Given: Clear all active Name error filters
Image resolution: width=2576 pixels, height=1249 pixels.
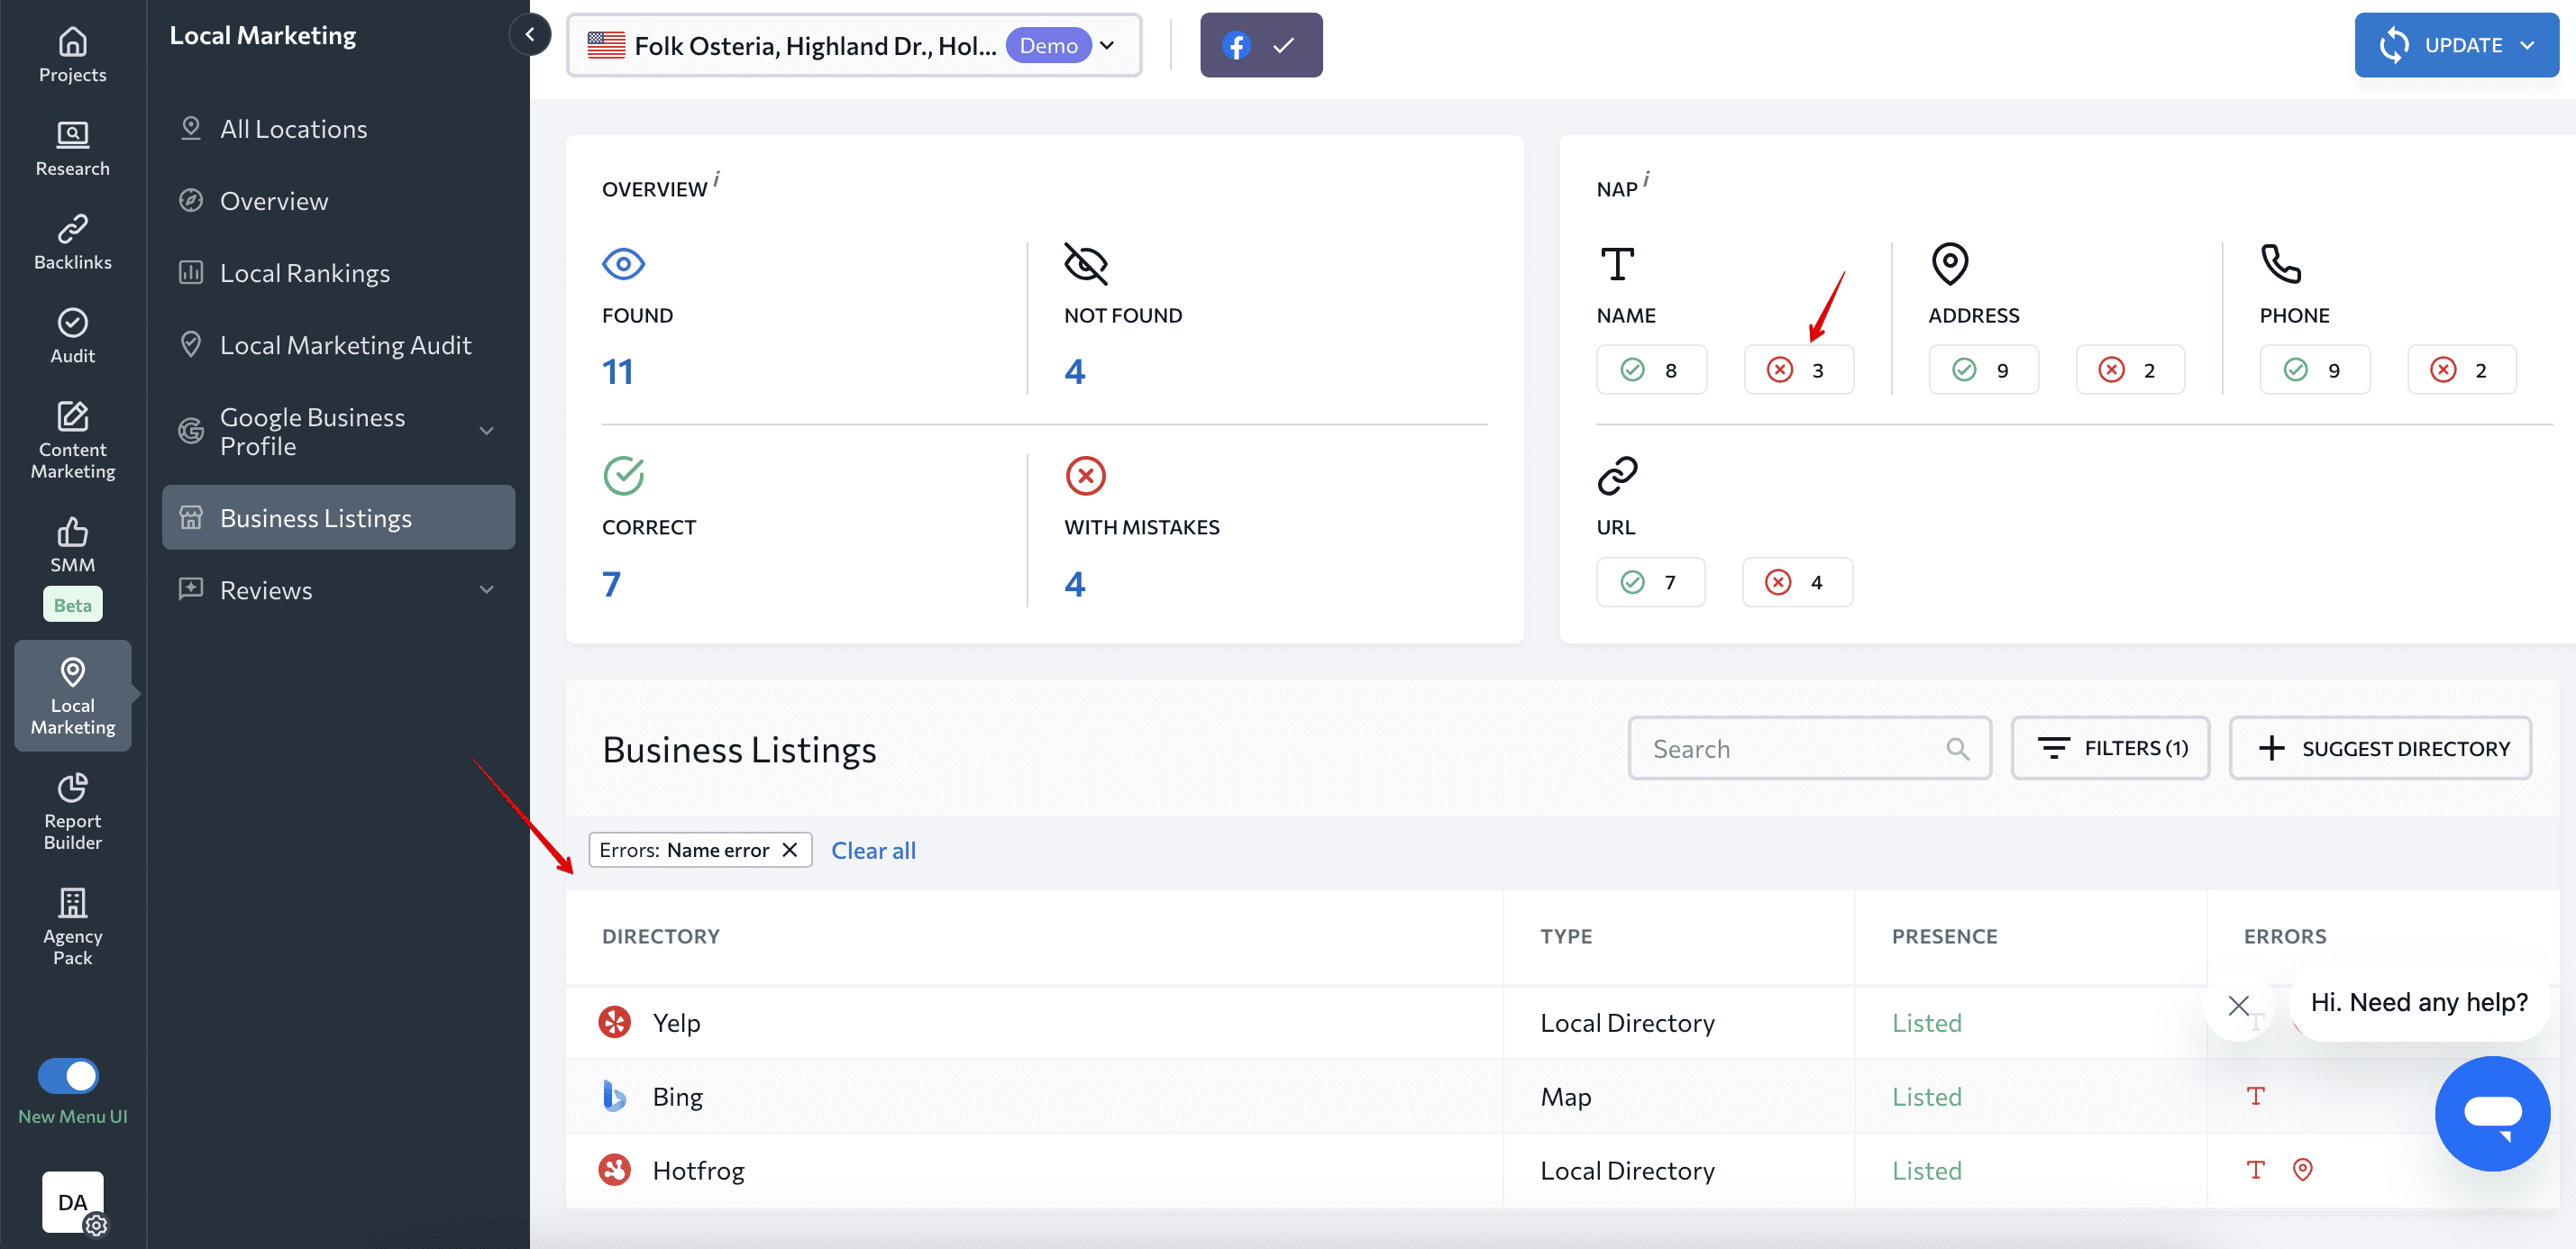Looking at the screenshot, I should click(872, 850).
